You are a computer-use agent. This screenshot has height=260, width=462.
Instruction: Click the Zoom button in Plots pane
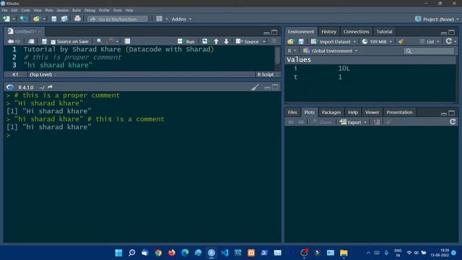tap(322, 122)
